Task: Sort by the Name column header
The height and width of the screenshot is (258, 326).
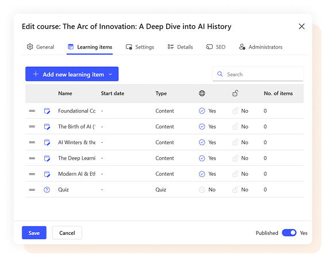Action: 65,93
